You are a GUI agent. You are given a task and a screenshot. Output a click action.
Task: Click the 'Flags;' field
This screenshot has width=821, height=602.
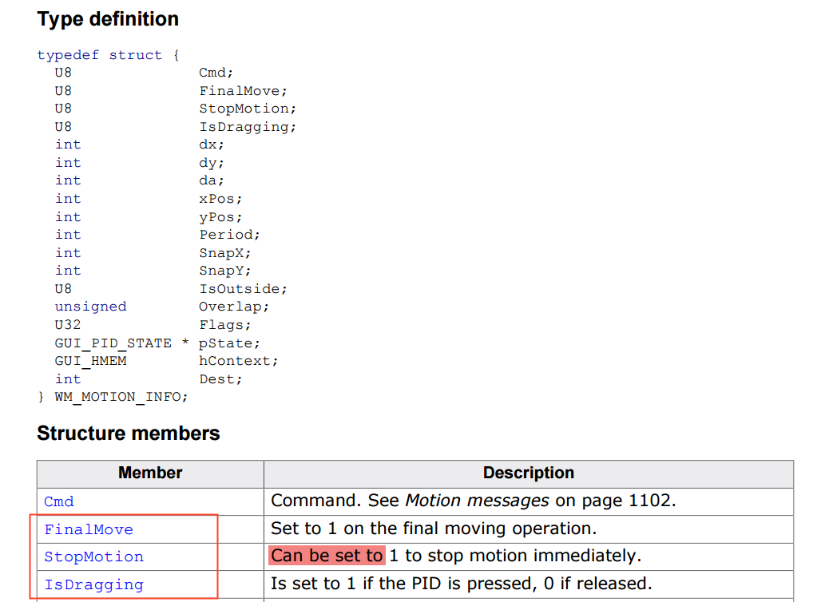pyautogui.click(x=225, y=325)
